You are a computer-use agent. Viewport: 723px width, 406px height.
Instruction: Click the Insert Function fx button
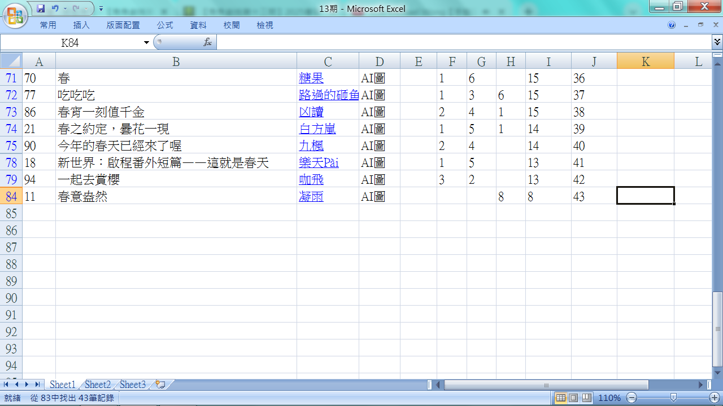coord(207,42)
